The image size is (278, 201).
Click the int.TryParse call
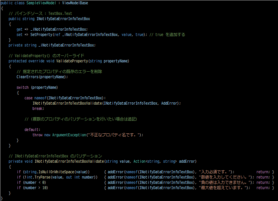coord(61,177)
